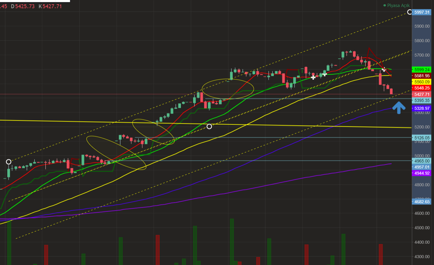Click the 4965.00 horizontal line label

pos(422,161)
